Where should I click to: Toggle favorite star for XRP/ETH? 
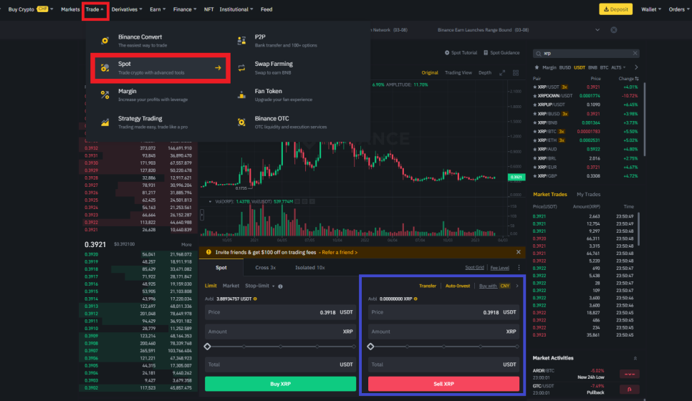click(x=535, y=140)
